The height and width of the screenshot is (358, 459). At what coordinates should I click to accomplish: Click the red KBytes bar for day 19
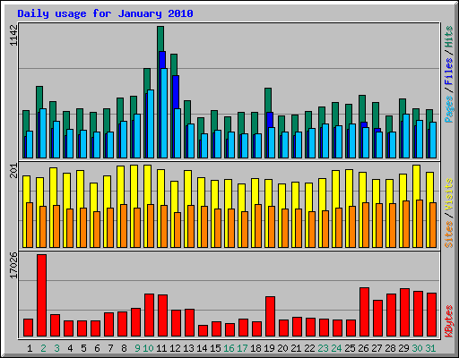coord(270,317)
